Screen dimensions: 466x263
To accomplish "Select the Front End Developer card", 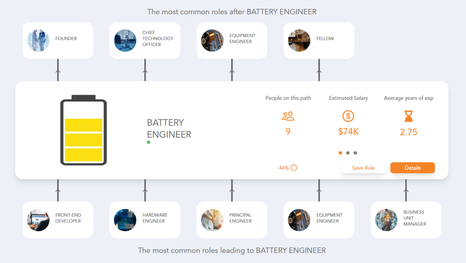I will pyautogui.click(x=57, y=220).
